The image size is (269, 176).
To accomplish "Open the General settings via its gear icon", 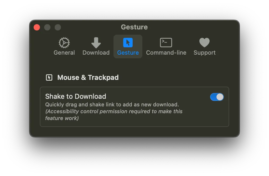I will pyautogui.click(x=64, y=43).
